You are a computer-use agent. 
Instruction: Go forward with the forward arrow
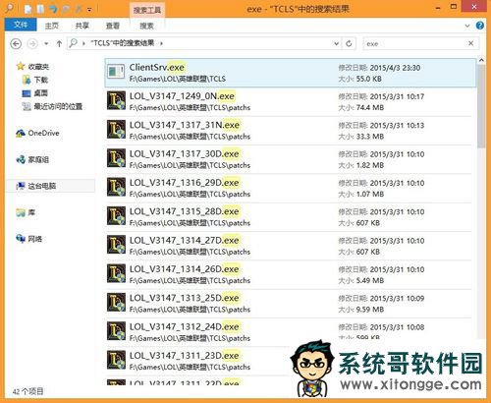point(32,43)
